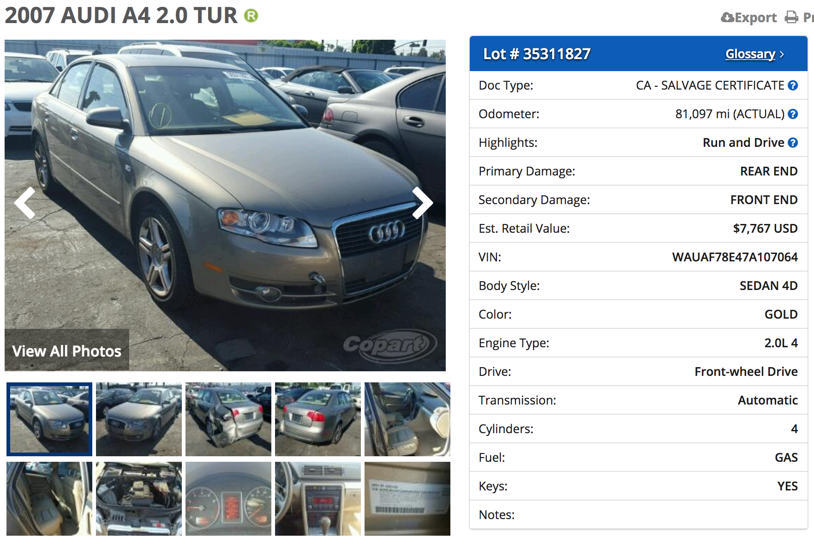This screenshot has height=544, width=814.
Task: Open the Odometer help question icon
Action: point(793,114)
